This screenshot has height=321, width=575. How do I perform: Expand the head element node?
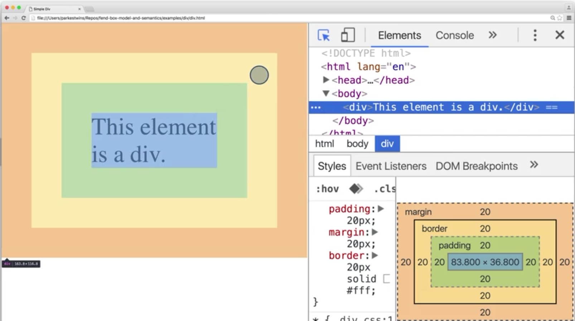[x=326, y=79]
